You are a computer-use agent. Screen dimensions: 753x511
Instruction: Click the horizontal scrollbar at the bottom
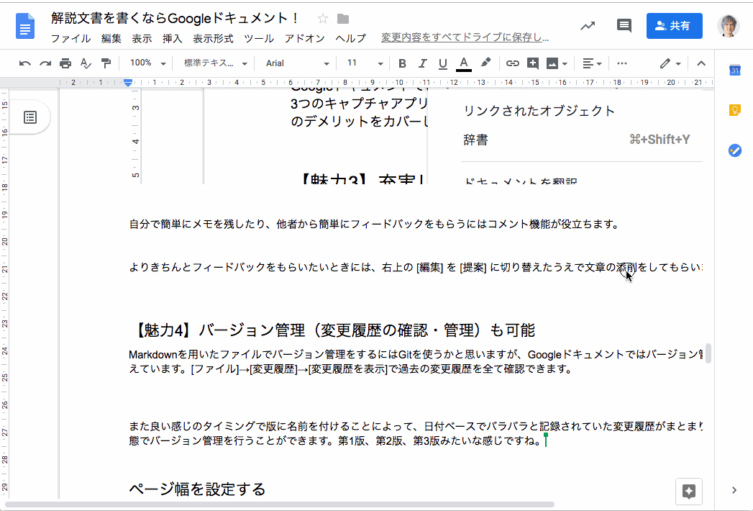tap(280, 505)
